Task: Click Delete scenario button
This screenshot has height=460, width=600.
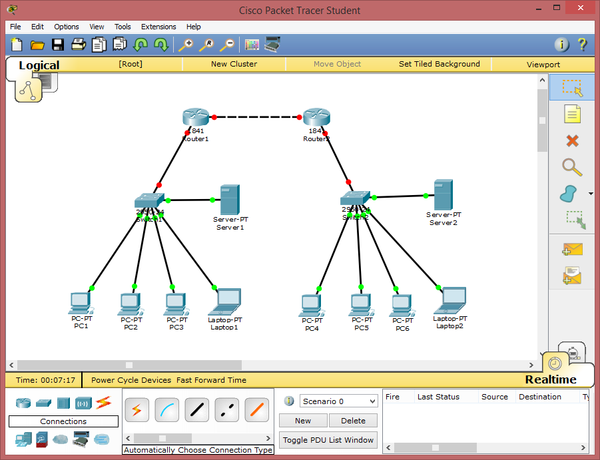Action: [x=353, y=421]
